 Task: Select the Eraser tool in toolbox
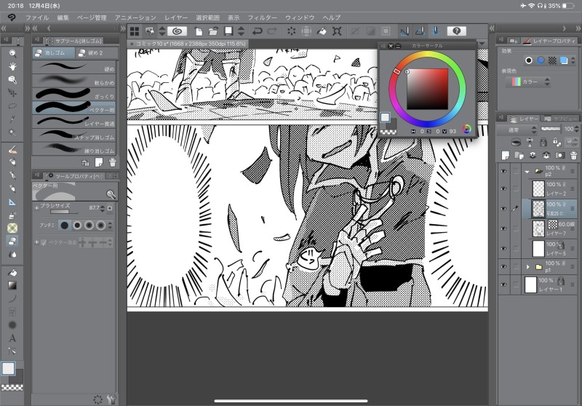click(x=12, y=242)
